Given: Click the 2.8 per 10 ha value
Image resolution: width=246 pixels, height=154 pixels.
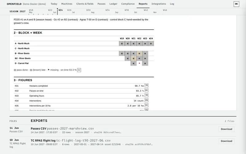Looking at the screenshot, I should [135, 106].
